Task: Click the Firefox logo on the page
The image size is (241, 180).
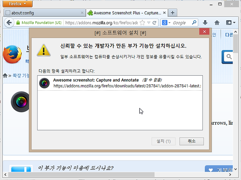Action: tap(12, 54)
